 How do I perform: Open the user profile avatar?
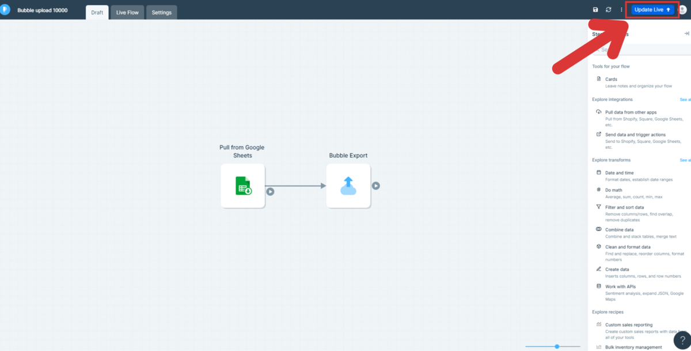tap(682, 10)
